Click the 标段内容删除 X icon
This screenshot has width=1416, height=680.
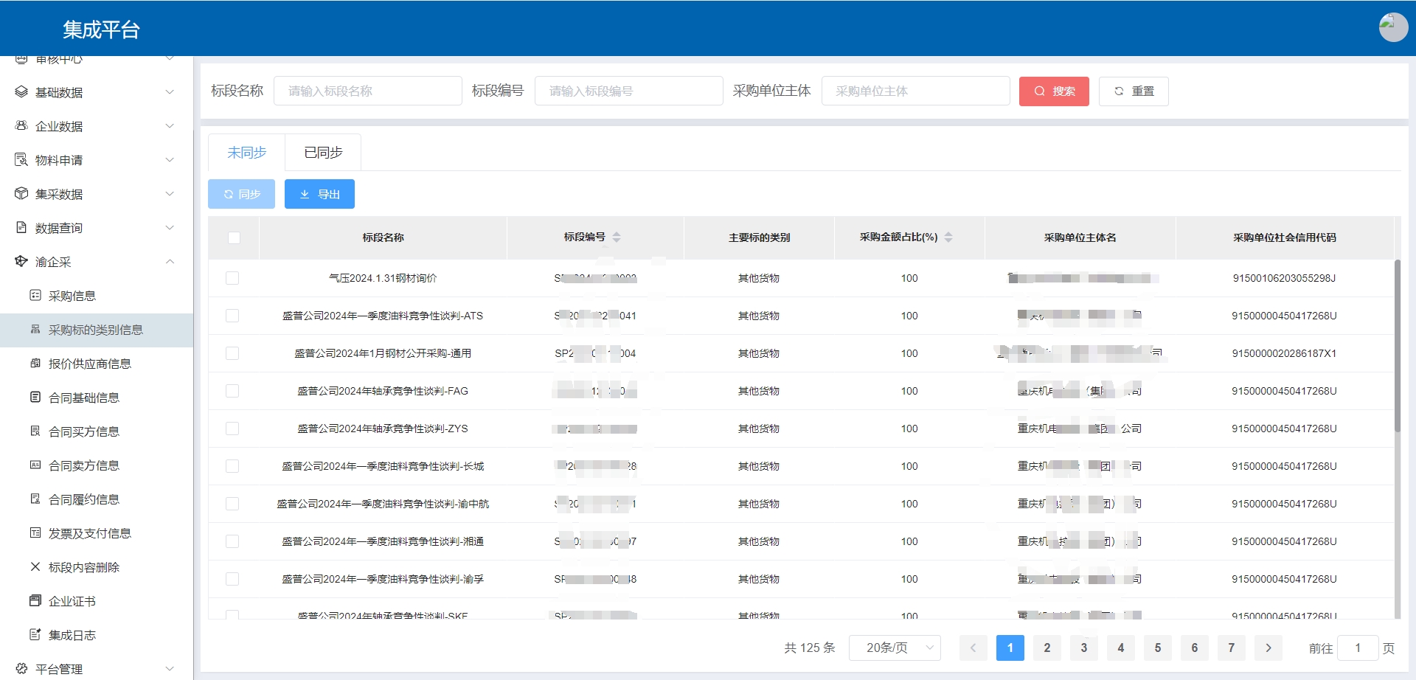35,567
